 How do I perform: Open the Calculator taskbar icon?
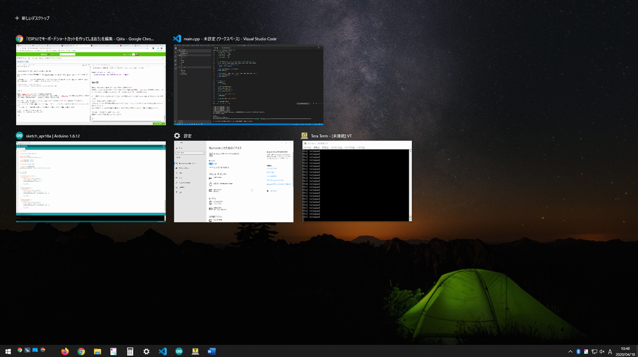130,351
